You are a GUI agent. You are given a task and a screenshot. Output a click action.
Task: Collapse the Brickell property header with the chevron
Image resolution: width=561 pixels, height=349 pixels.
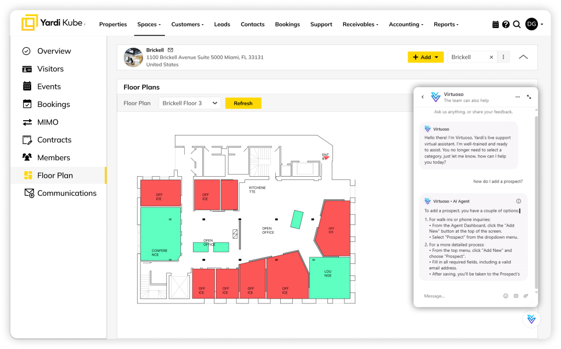(x=523, y=57)
